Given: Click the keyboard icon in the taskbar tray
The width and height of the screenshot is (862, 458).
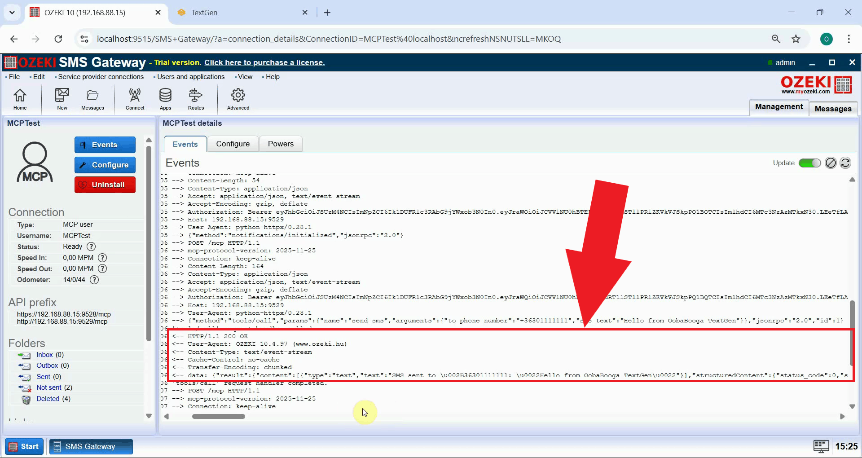Looking at the screenshot, I should point(821,446).
